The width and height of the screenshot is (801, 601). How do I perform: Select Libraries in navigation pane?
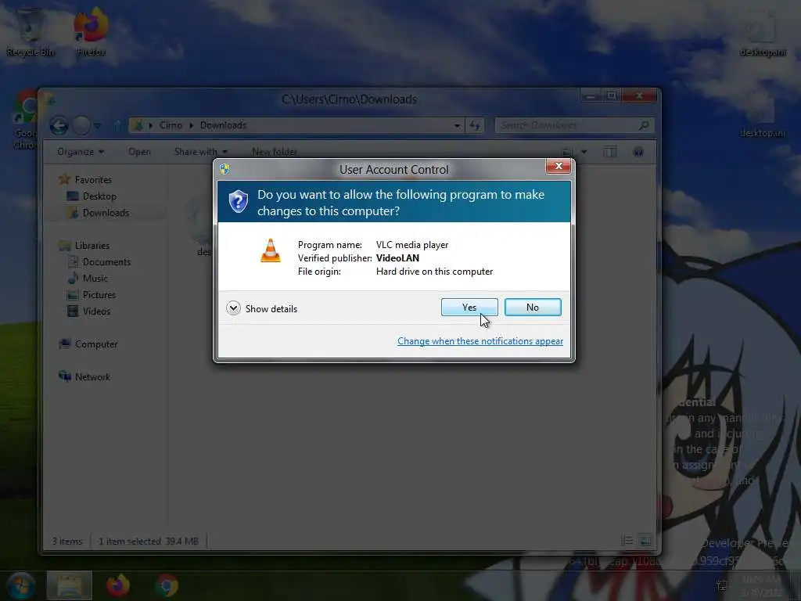pyautogui.click(x=84, y=245)
